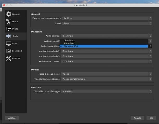
Task: Click the Audio mic/ausiliario dropdown arrows
Action: (x=150, y=46)
